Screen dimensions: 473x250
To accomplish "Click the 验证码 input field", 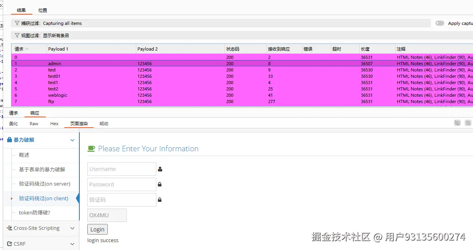I will point(122,199).
